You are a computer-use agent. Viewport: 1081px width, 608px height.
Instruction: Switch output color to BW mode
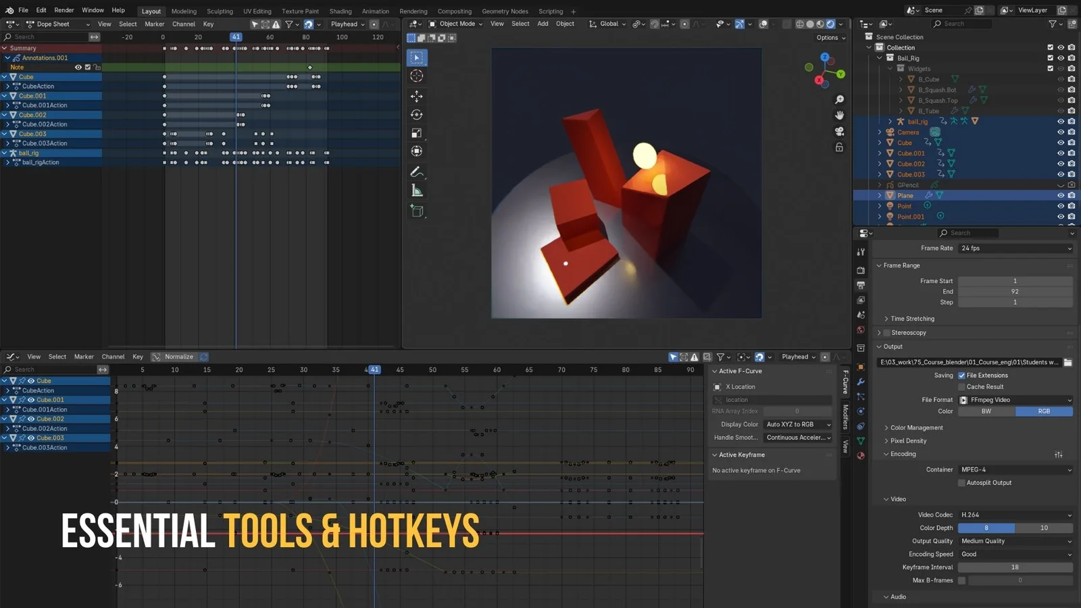986,411
